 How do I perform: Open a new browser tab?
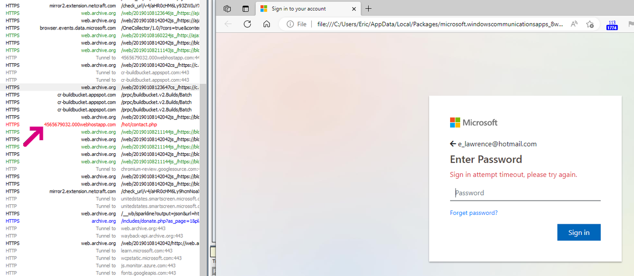369,8
